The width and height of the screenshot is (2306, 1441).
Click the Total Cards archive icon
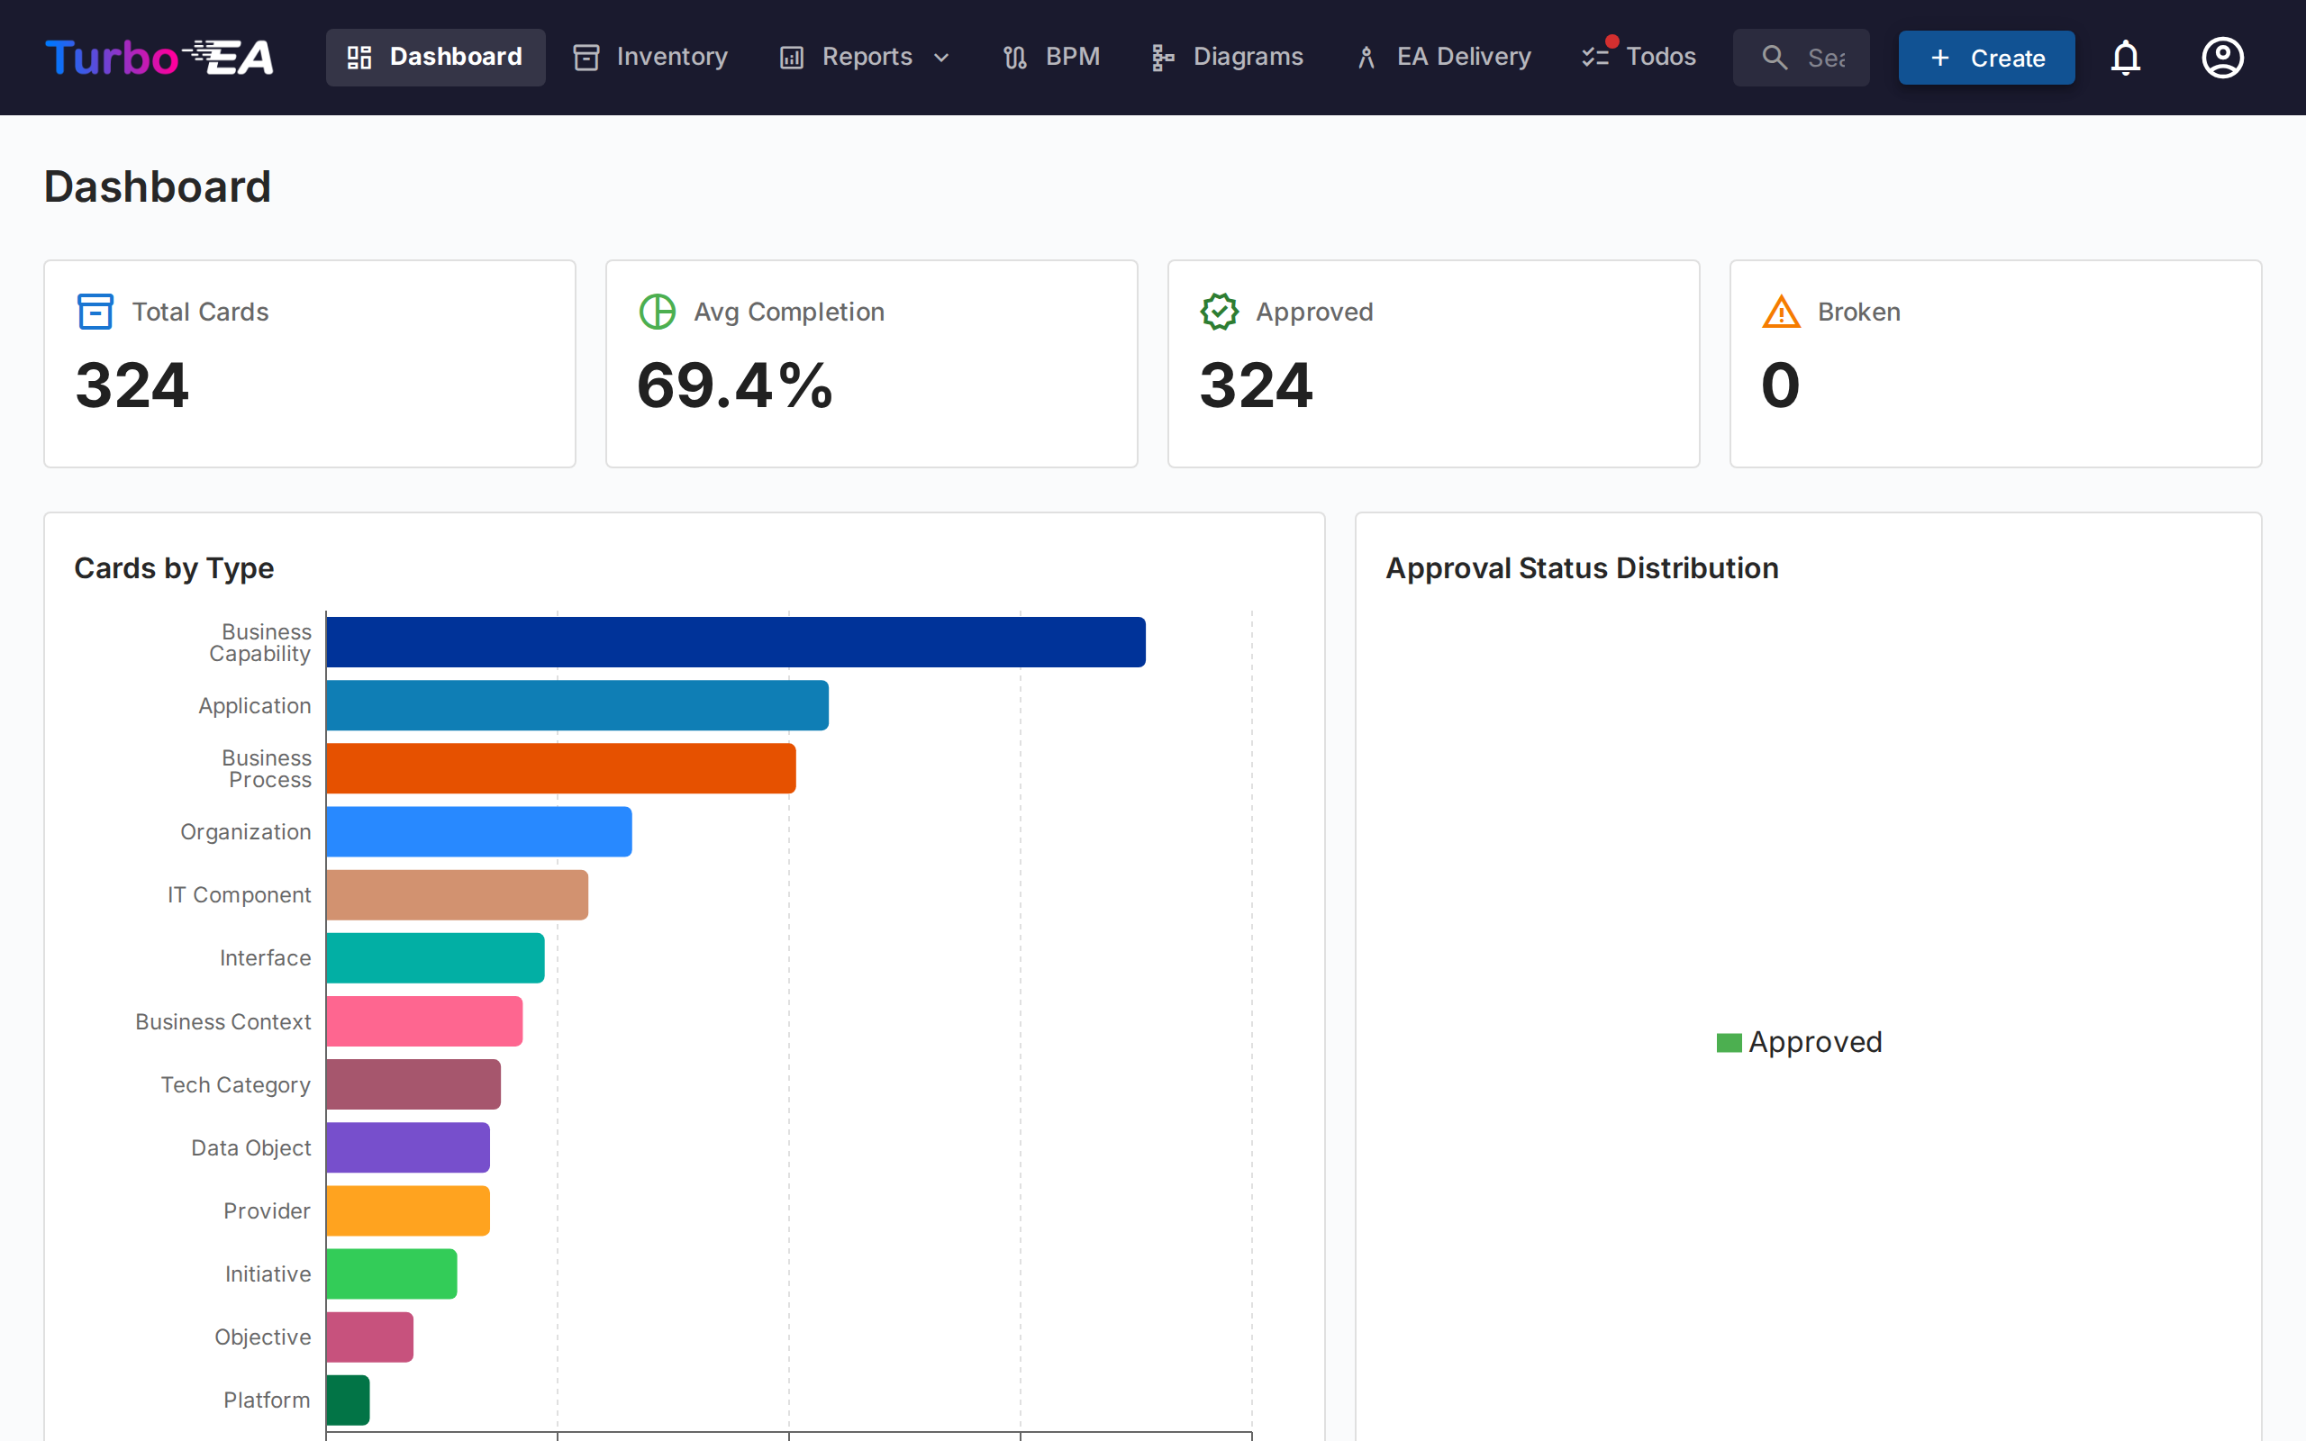point(95,312)
